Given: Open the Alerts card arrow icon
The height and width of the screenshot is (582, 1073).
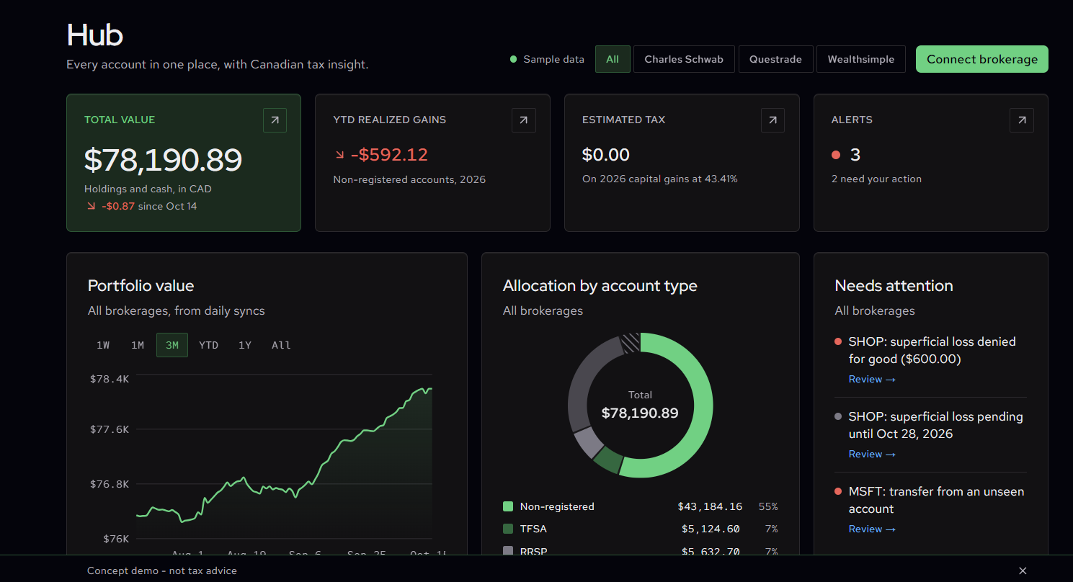Looking at the screenshot, I should [x=1022, y=120].
